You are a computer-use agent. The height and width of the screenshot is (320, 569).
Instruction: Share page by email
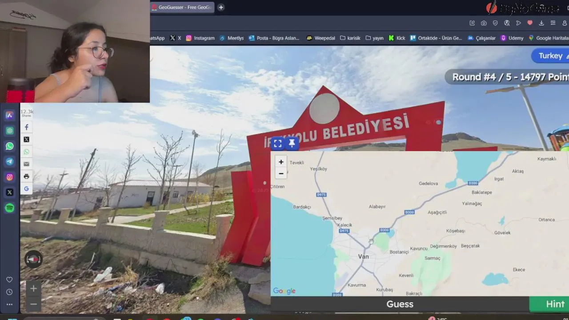click(26, 164)
